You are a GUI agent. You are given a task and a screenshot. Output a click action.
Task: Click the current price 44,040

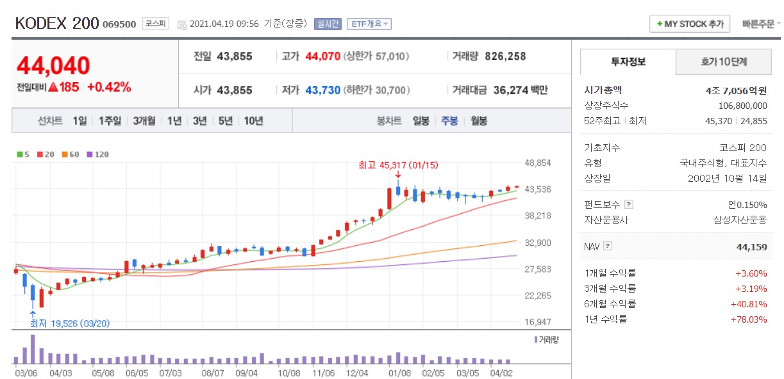click(x=53, y=66)
